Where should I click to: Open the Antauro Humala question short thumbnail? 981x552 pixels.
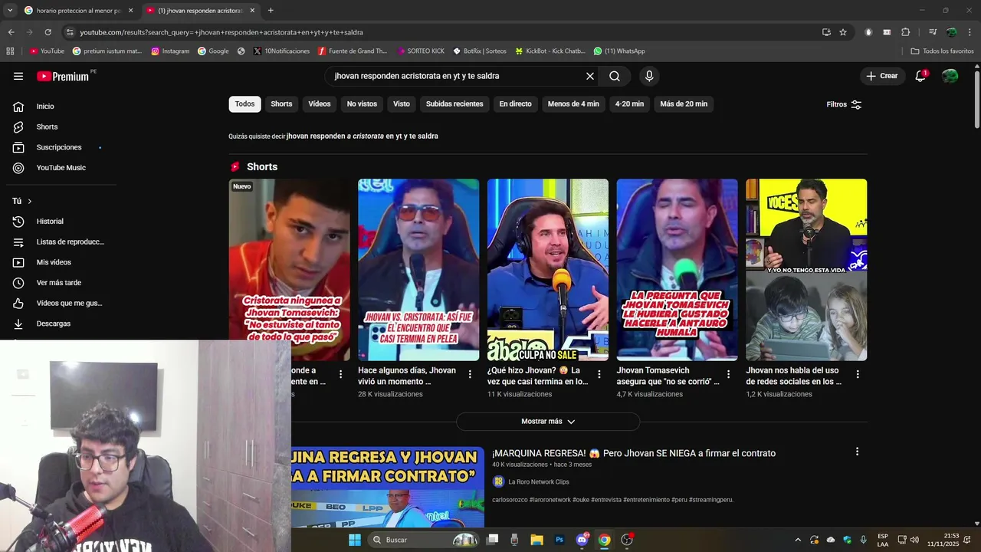click(678, 270)
